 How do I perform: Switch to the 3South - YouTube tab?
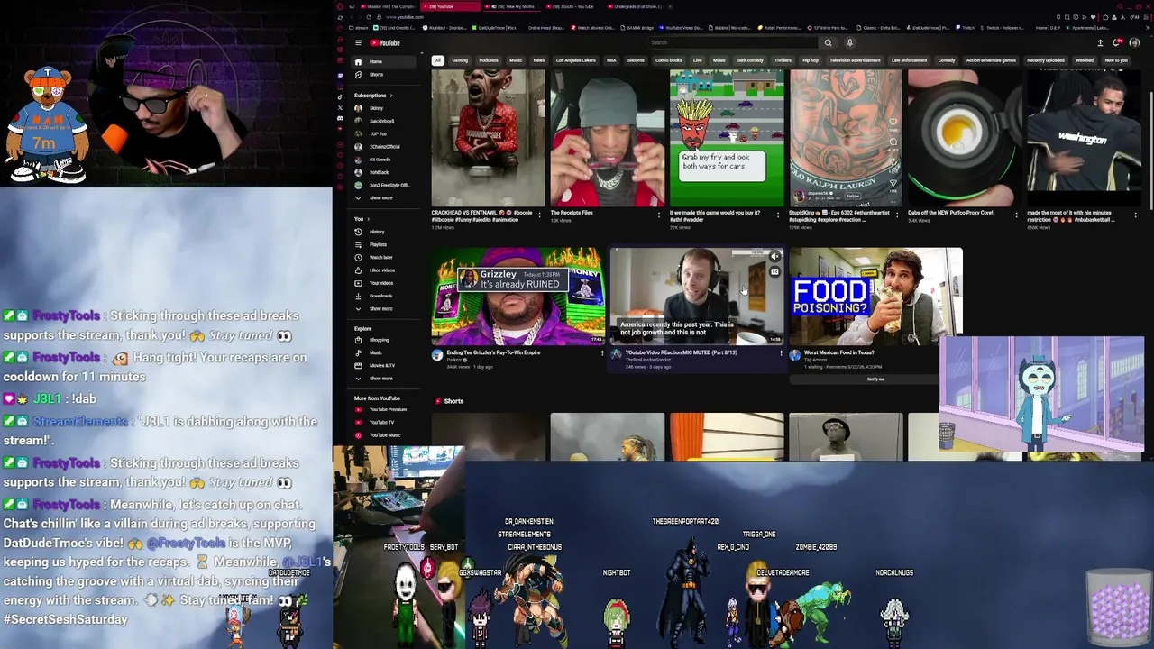point(573,6)
